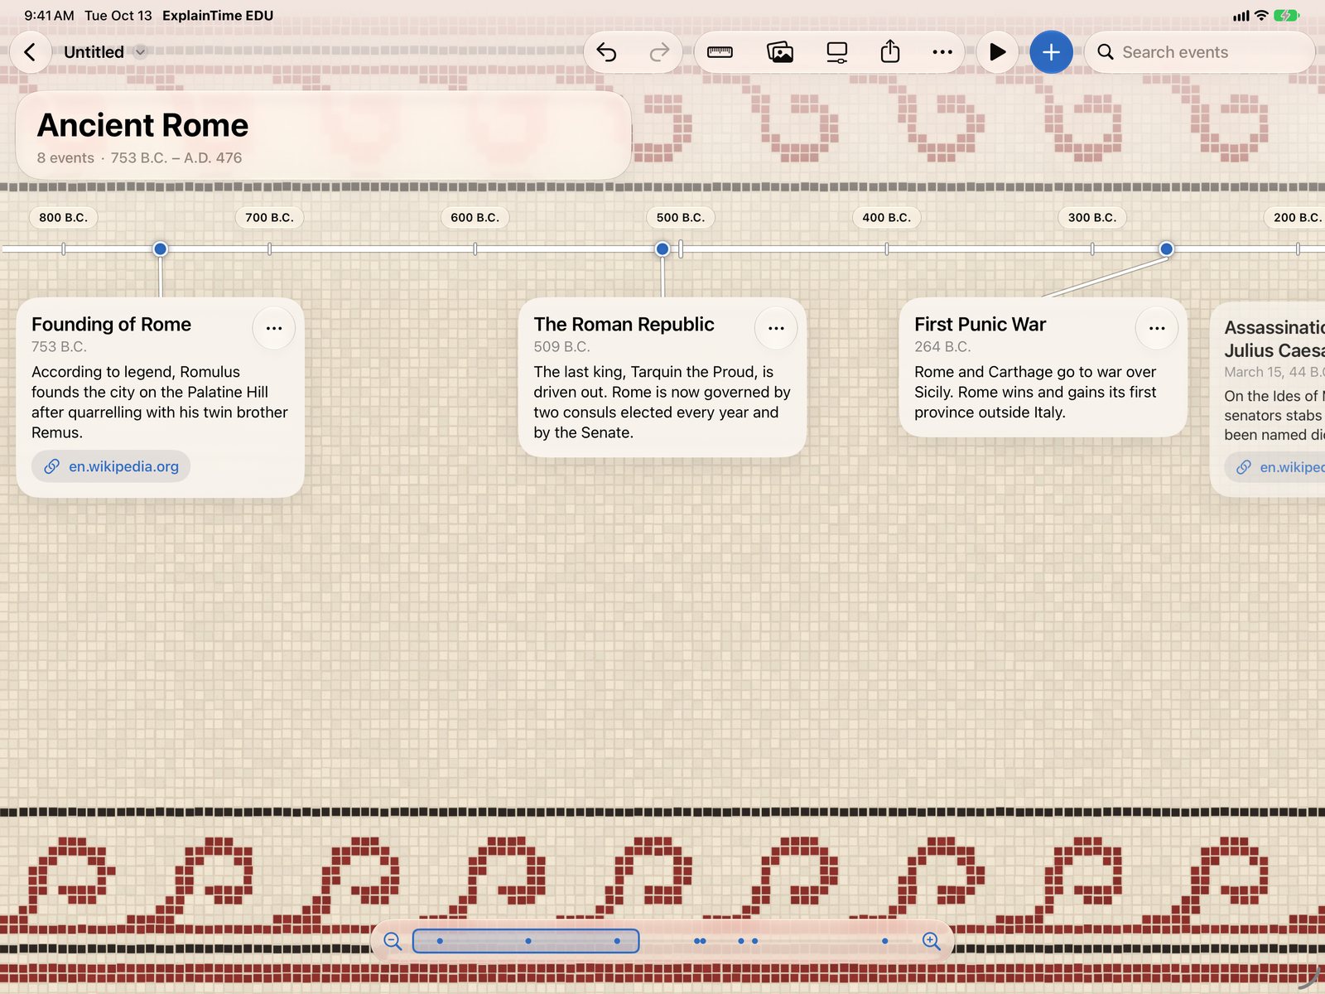Click the 264 B.C. date on Punic War card
The width and height of the screenshot is (1325, 994).
942,347
